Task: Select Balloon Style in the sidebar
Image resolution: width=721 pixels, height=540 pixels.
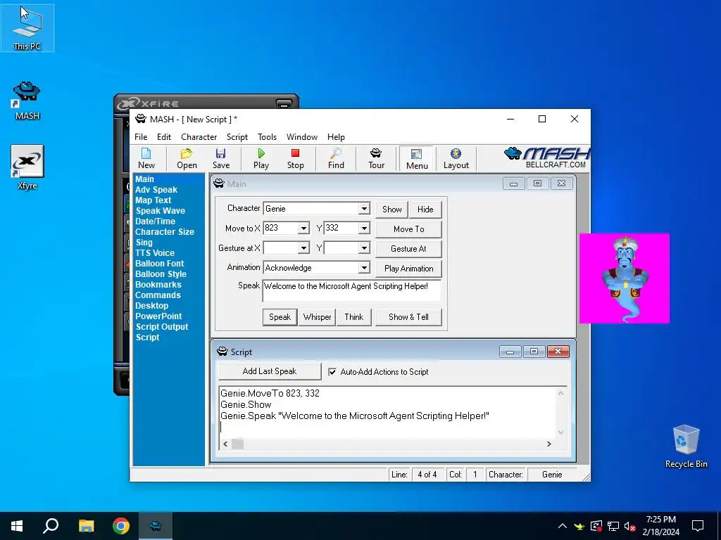Action: pyautogui.click(x=161, y=274)
